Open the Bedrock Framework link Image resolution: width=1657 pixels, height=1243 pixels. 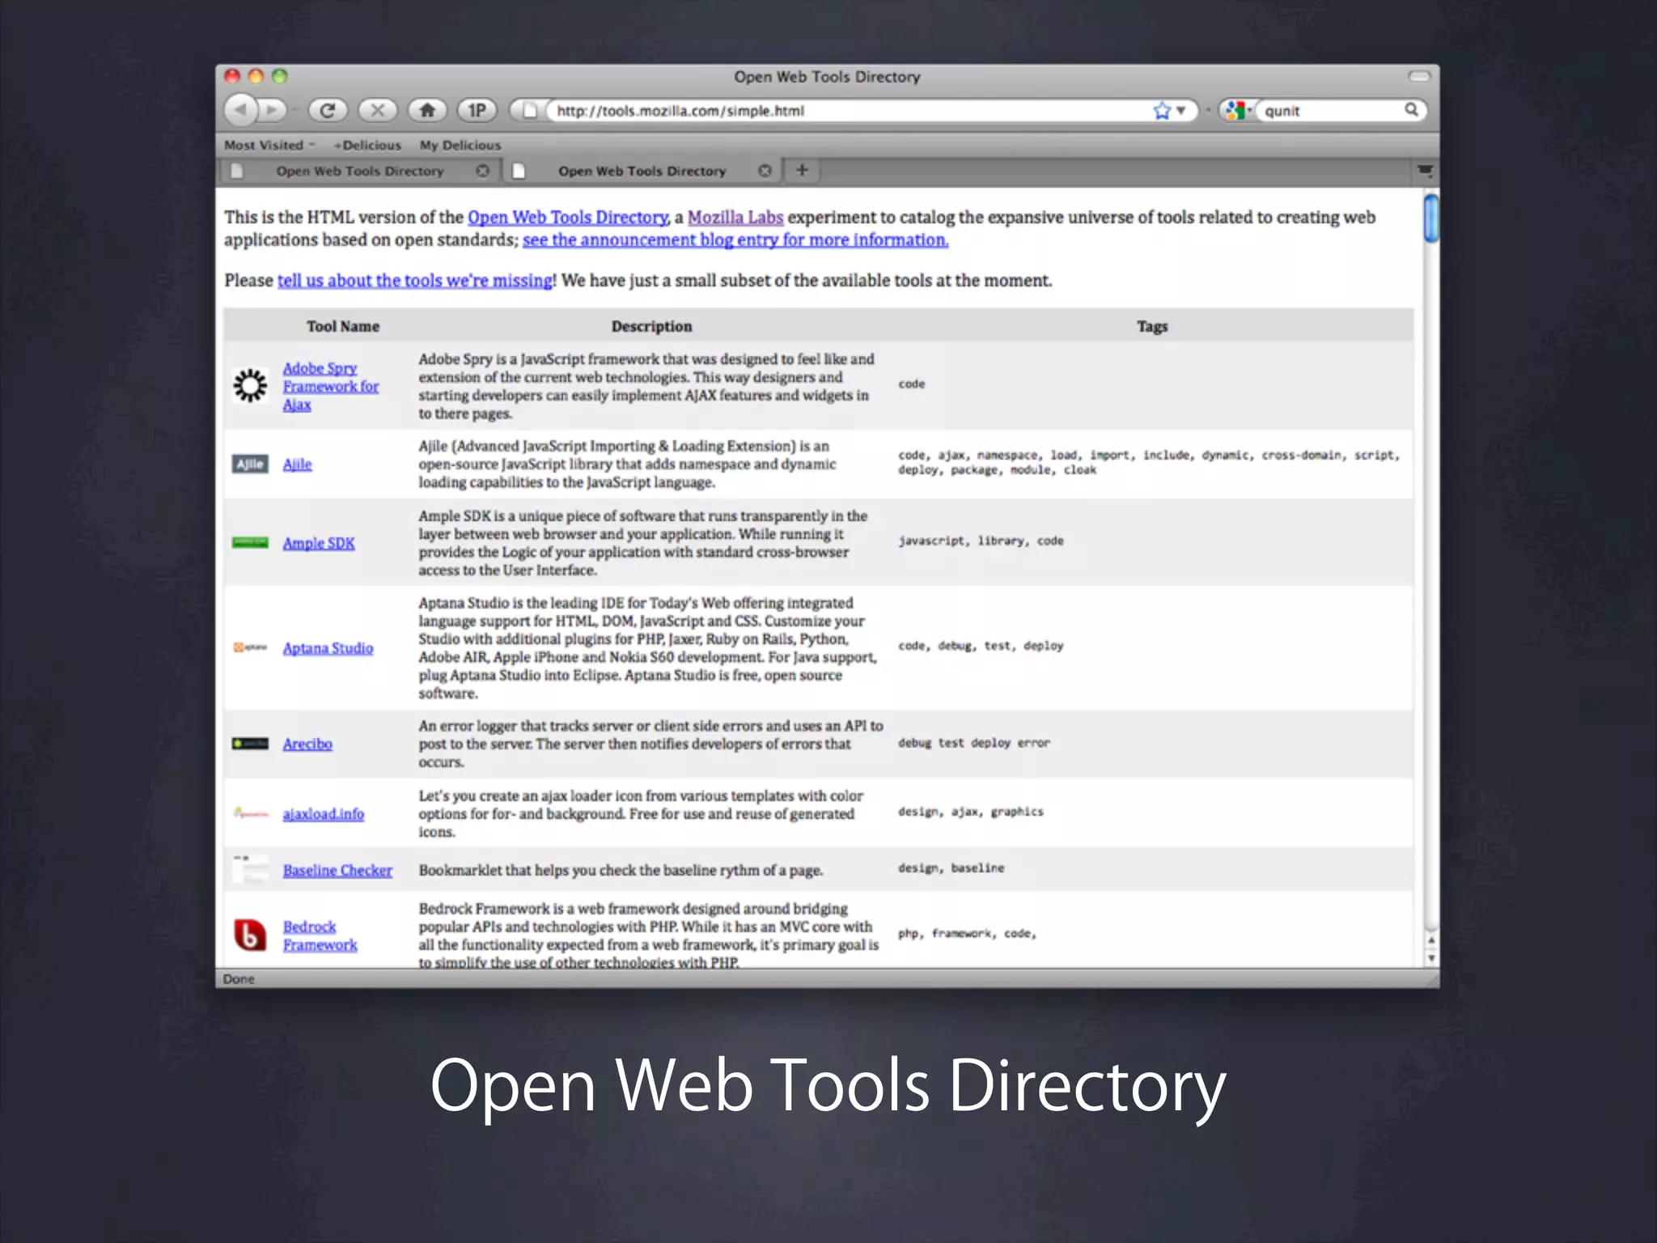click(x=320, y=935)
